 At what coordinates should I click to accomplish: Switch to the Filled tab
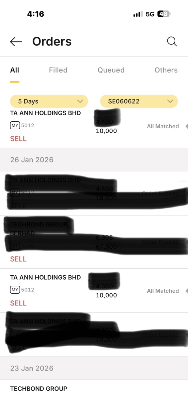pos(58,70)
